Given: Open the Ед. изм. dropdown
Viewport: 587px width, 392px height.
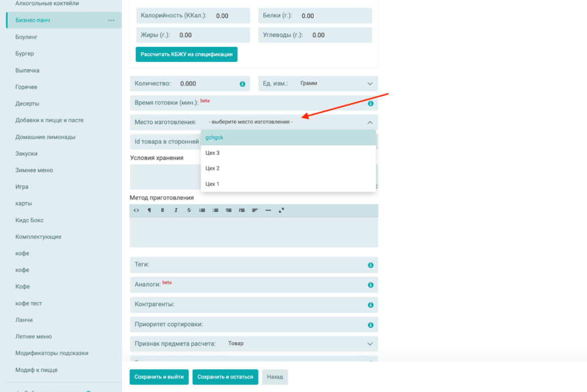Looking at the screenshot, I should point(318,84).
